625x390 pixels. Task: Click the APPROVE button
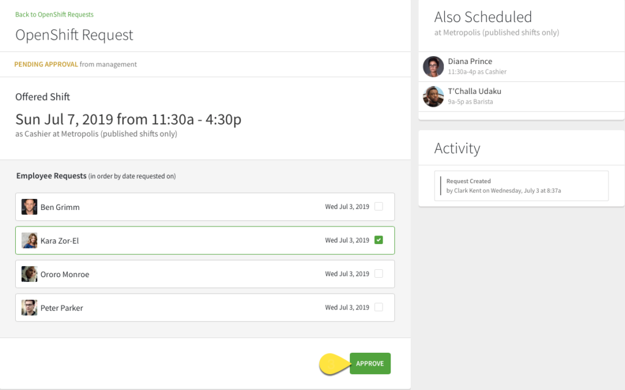coord(370,363)
